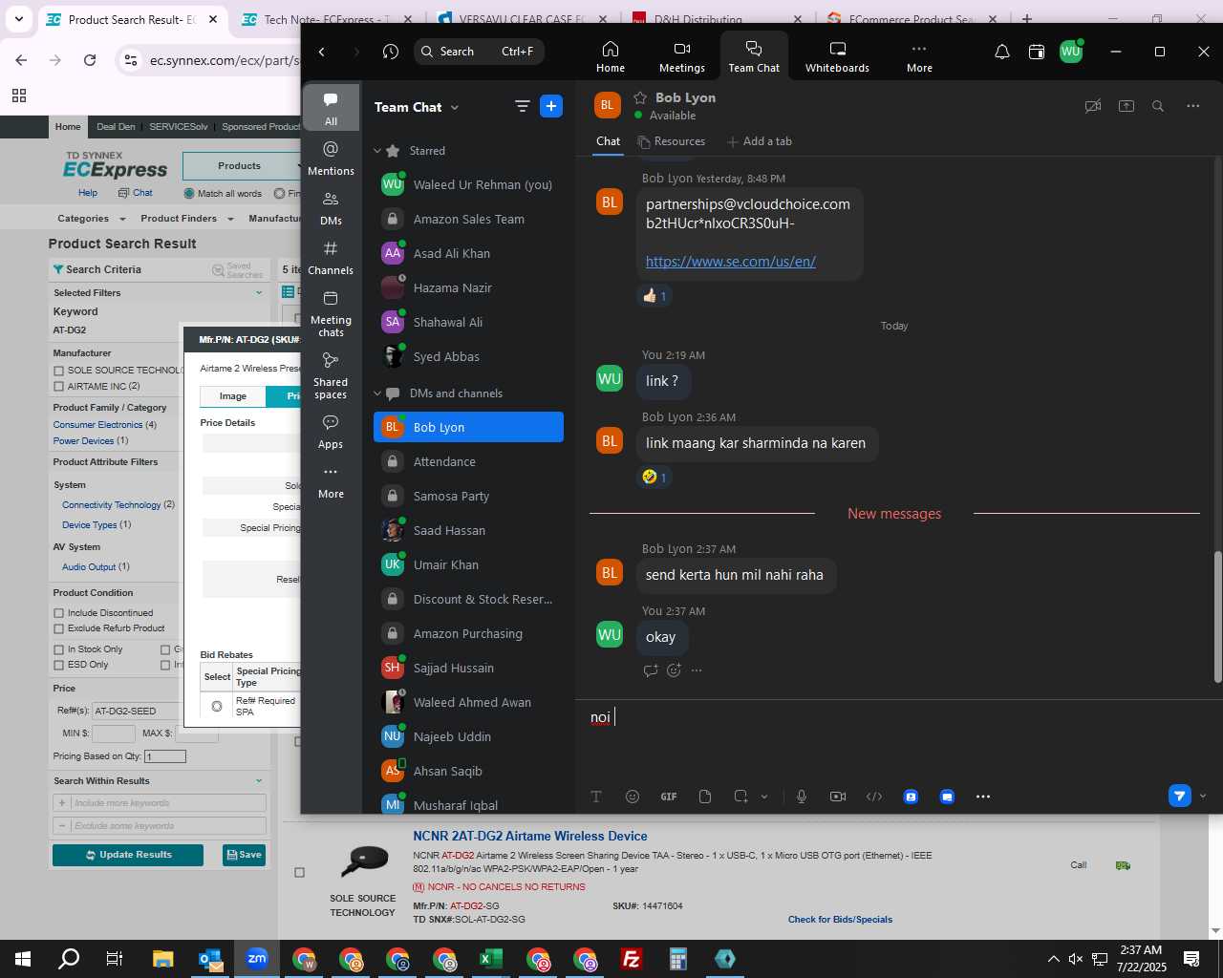
Task: Tick NCNR 2AT-DG2 product checkbox
Action: 299,872
